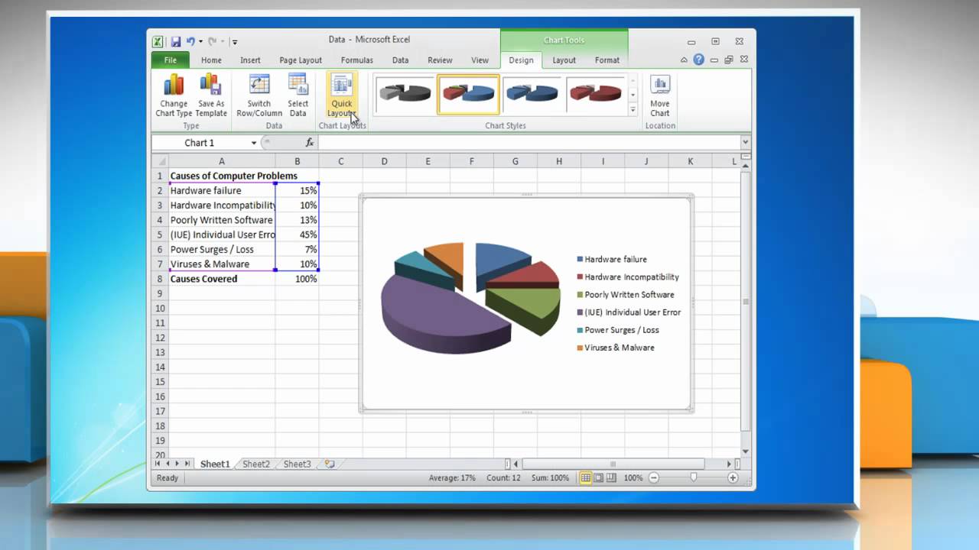Switch to the Home ribbon tab
Screen dimensions: 979x550
click(x=211, y=60)
